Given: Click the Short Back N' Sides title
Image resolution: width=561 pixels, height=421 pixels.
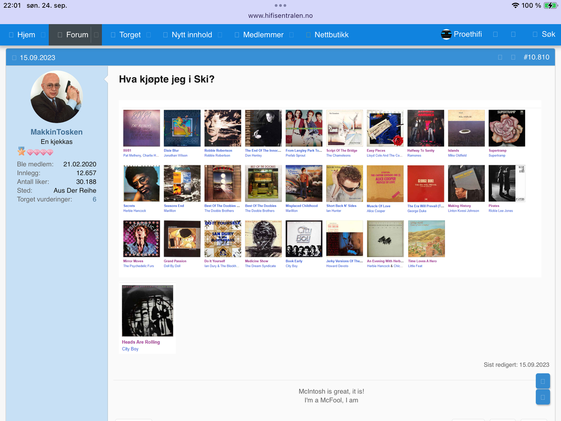Looking at the screenshot, I should 341,206.
